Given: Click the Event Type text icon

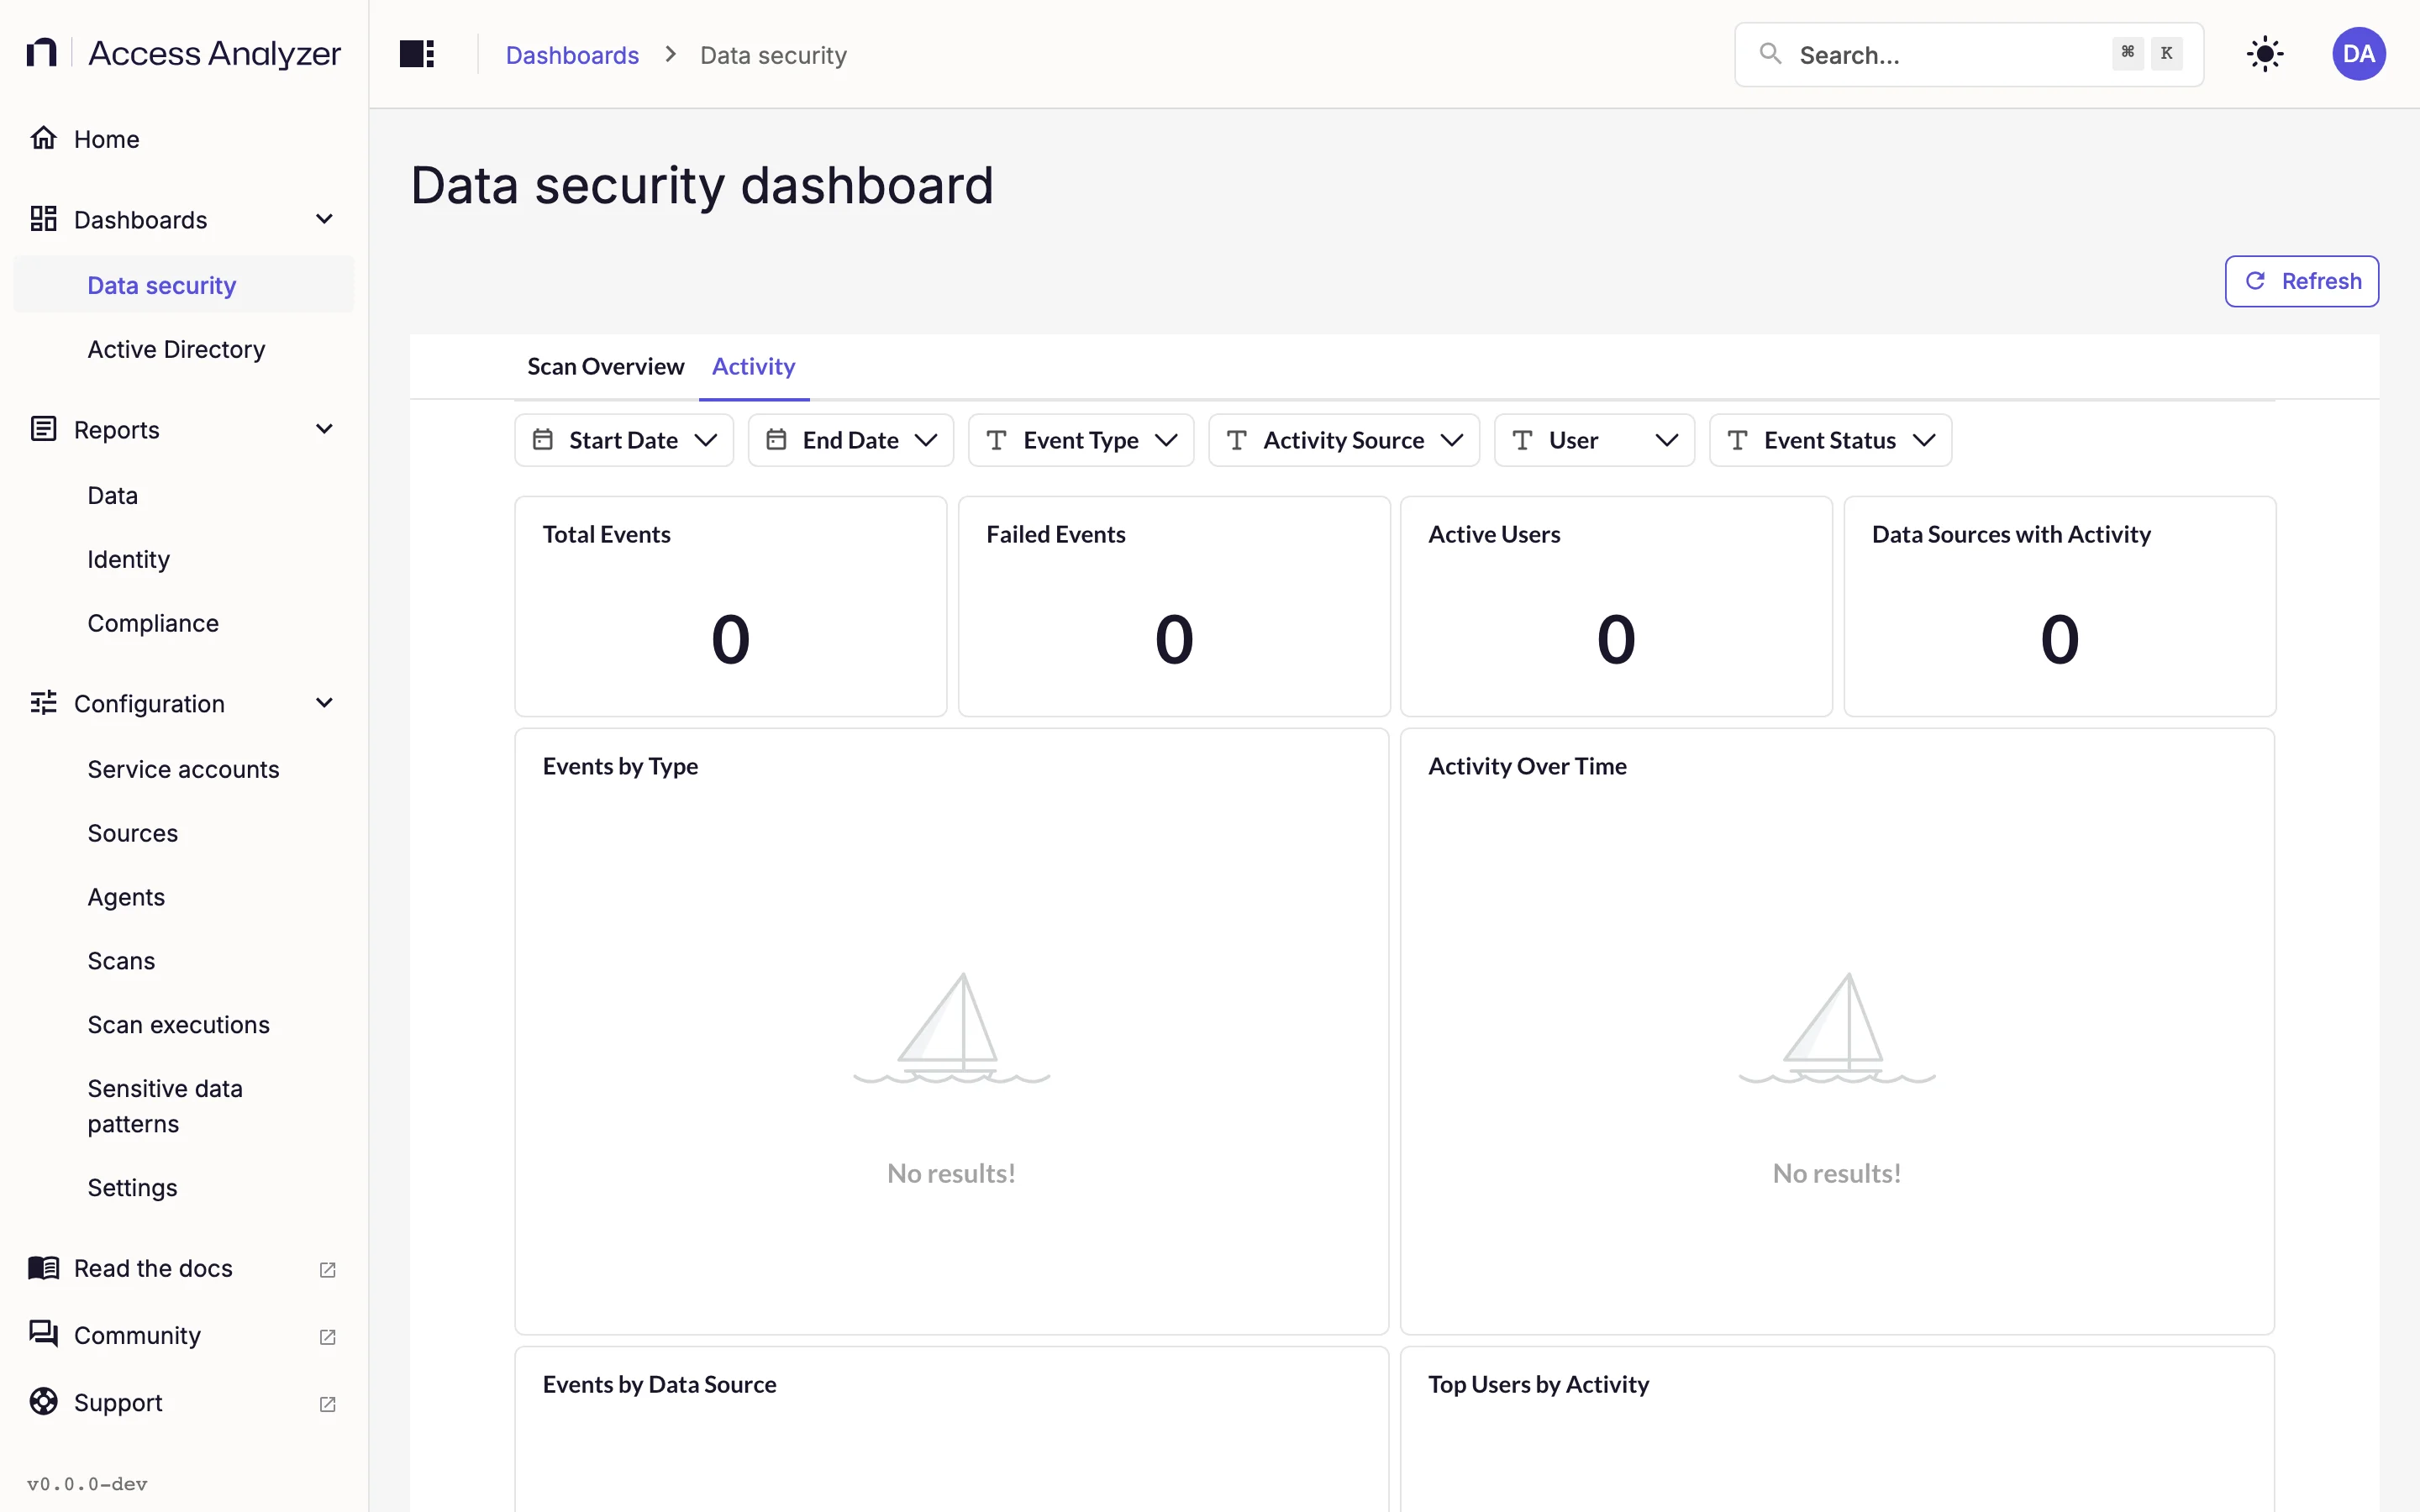Looking at the screenshot, I should click(996, 440).
